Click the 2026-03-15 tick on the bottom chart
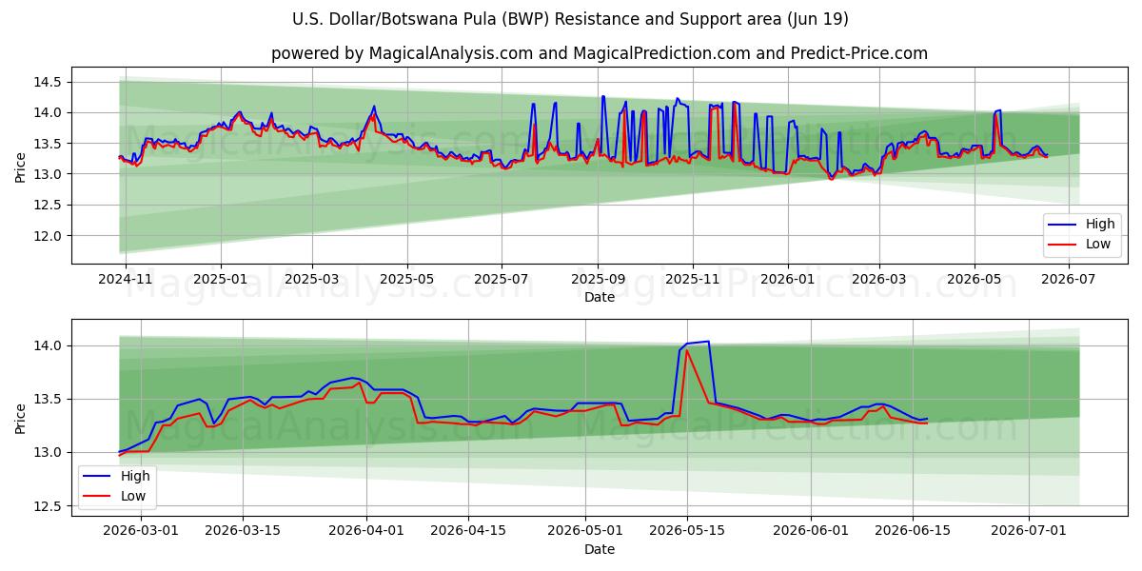The width and height of the screenshot is (1142, 571). coord(243,530)
